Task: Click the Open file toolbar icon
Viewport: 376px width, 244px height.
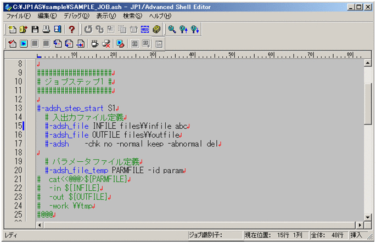Action: tap(24, 30)
